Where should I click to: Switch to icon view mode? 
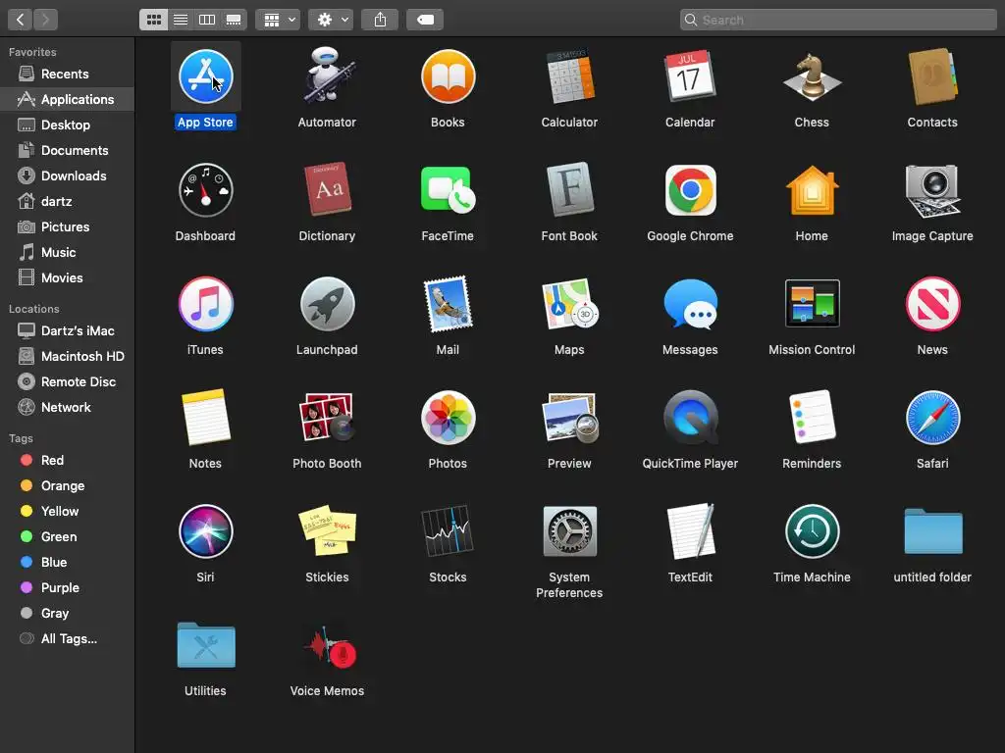tap(154, 20)
